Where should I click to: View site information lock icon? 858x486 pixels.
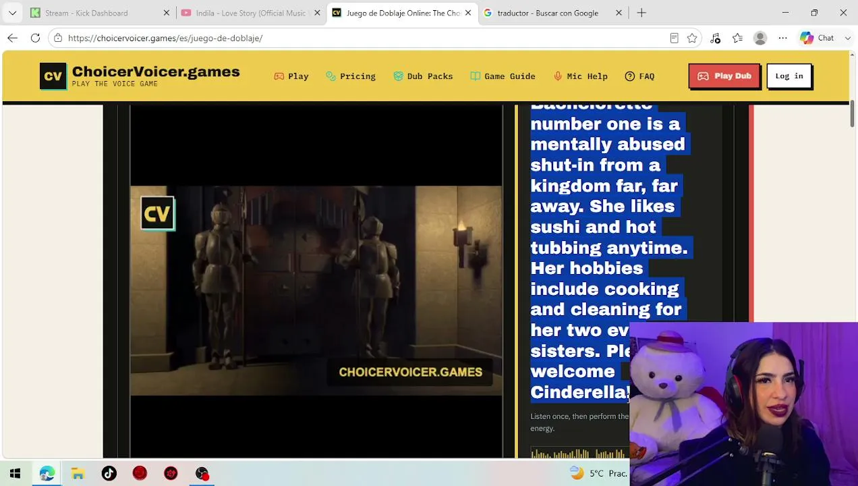pyautogui.click(x=58, y=38)
